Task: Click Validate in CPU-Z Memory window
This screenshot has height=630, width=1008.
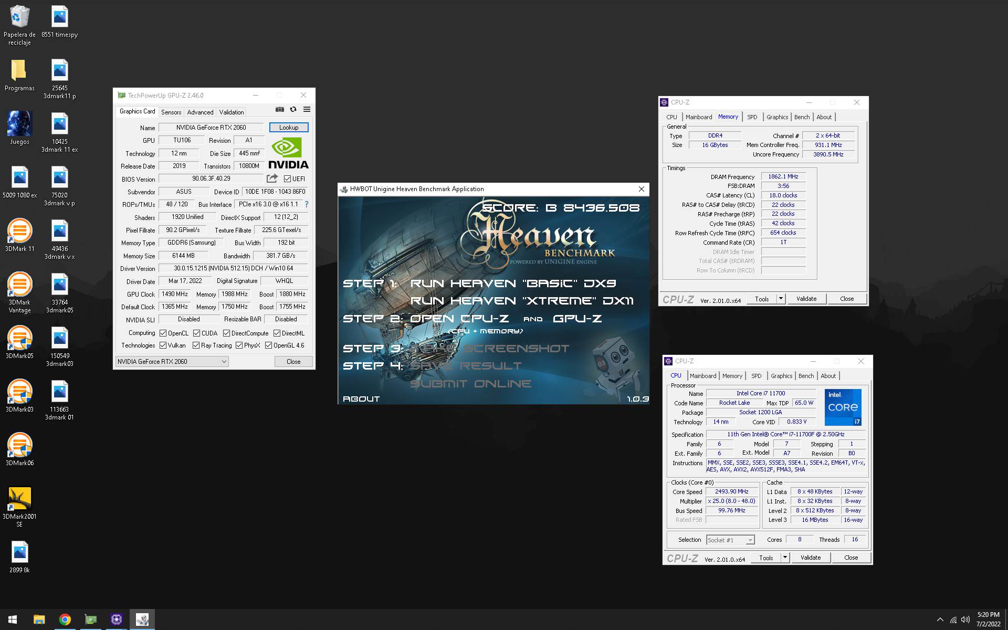Action: (806, 299)
